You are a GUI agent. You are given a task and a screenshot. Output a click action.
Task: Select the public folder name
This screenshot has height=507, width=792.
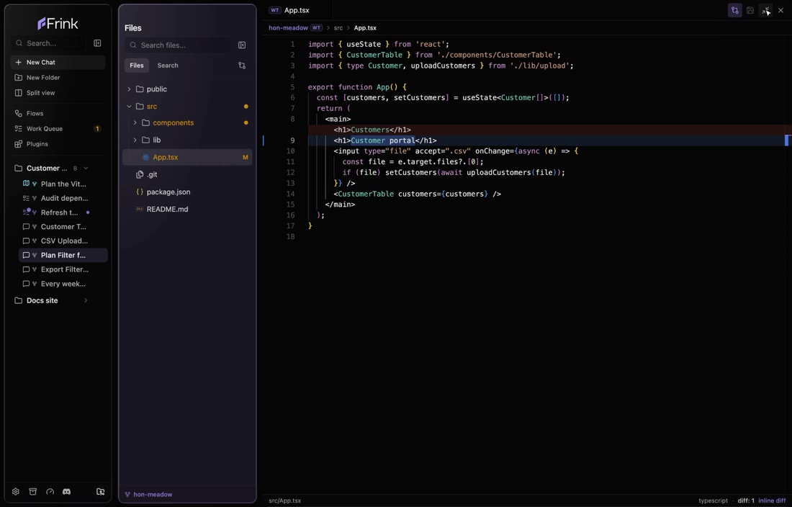coord(156,89)
